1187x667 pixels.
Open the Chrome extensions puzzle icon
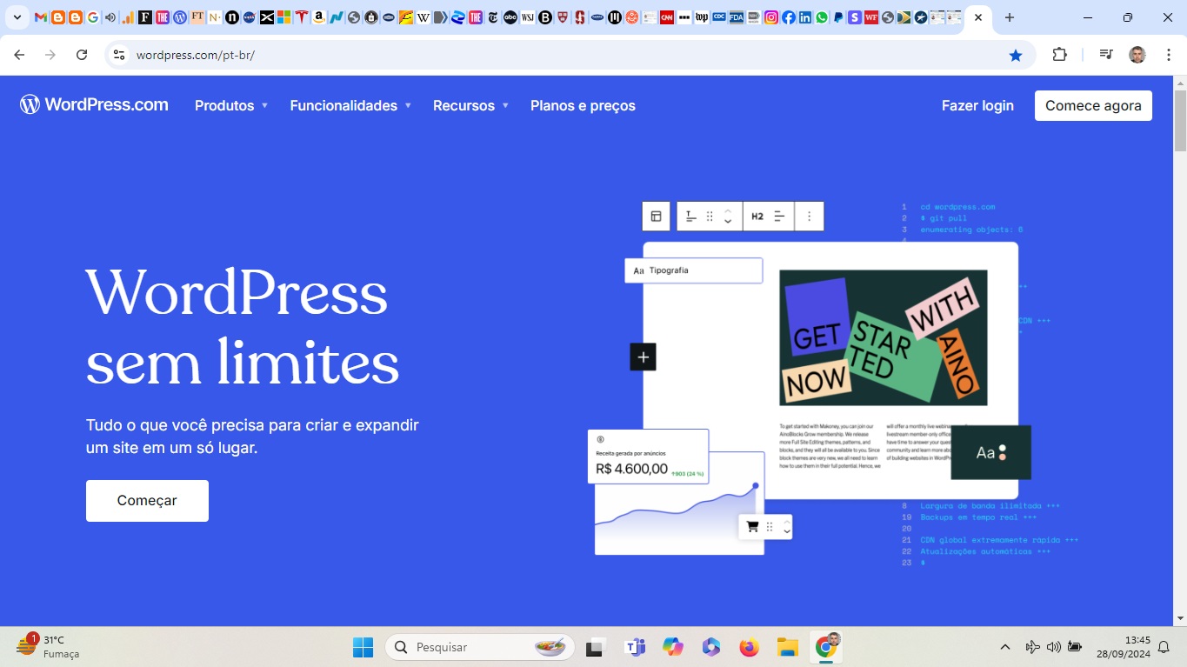1059,55
